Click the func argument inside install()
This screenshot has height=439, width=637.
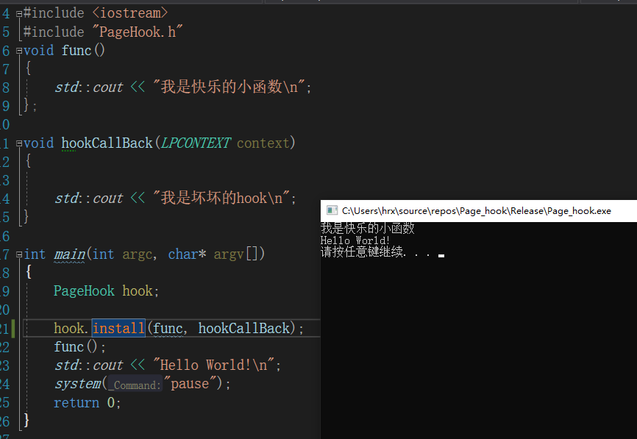click(x=168, y=328)
